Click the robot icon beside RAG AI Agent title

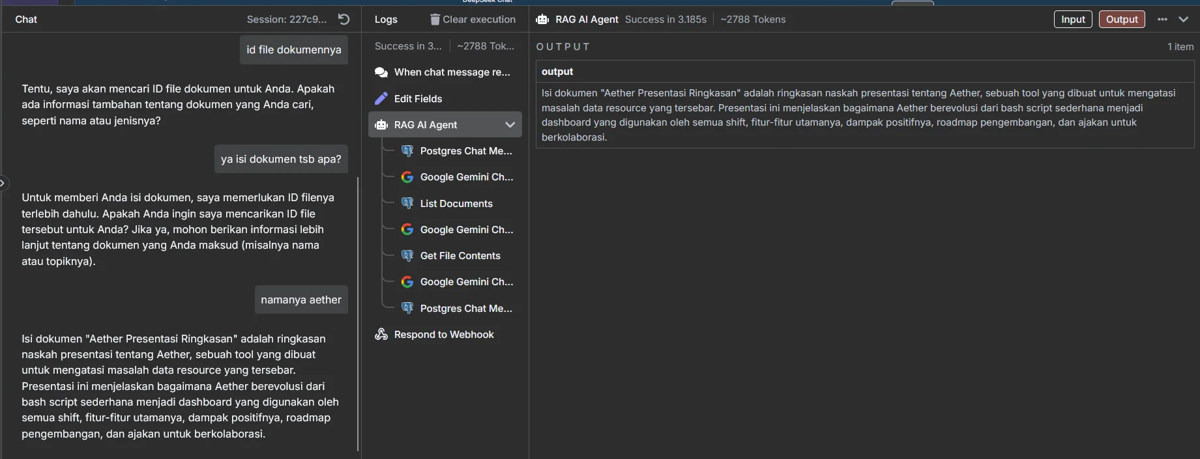(x=542, y=20)
